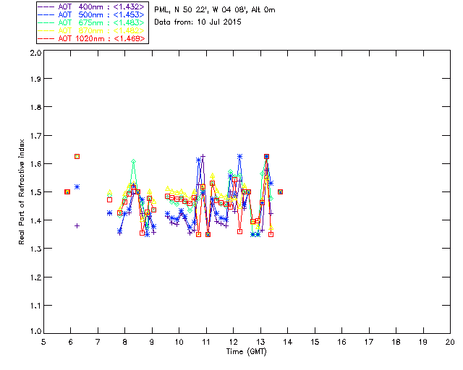Click the purple plus marker near 6.2 hours
Viewport: 463px width, 370px height.
(77, 225)
